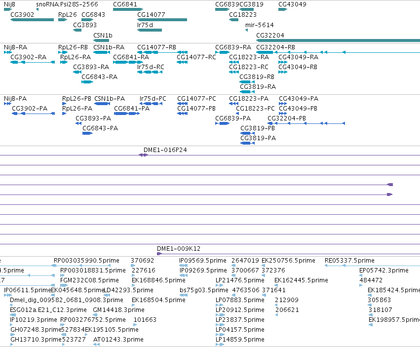The width and height of the screenshot is (420, 347).
Task: Select the CG43049 gene label
Action: [x=292, y=4]
